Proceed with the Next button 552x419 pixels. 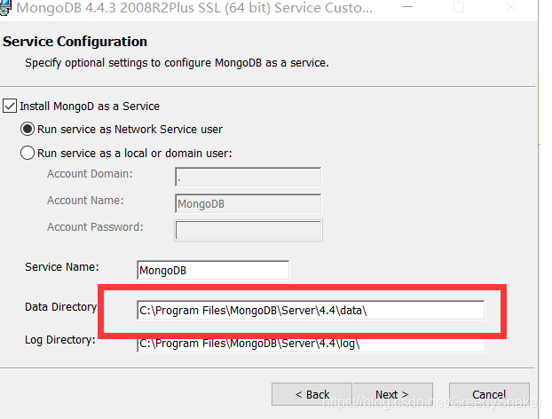click(393, 394)
